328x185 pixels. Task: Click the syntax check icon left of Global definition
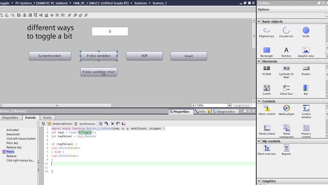point(43,124)
